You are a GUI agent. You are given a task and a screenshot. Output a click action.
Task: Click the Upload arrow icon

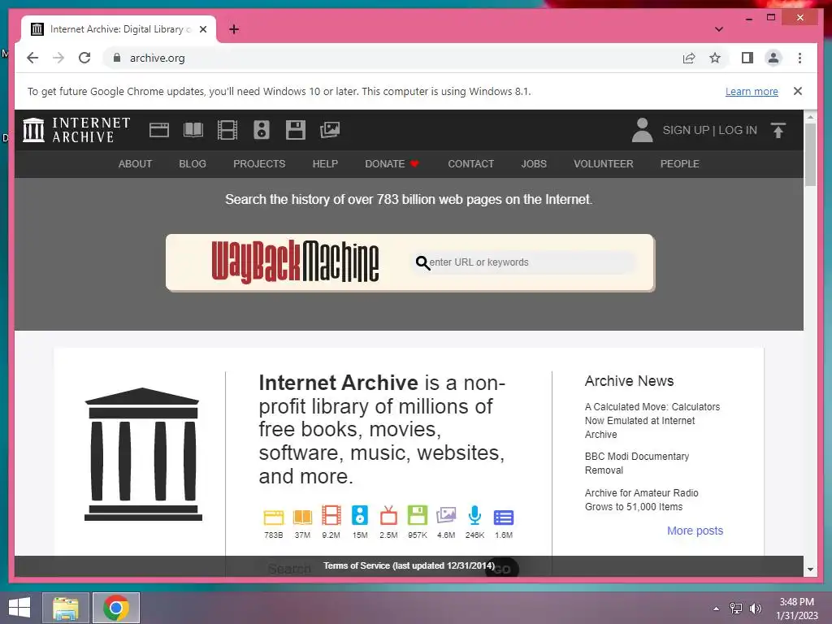pyautogui.click(x=778, y=130)
